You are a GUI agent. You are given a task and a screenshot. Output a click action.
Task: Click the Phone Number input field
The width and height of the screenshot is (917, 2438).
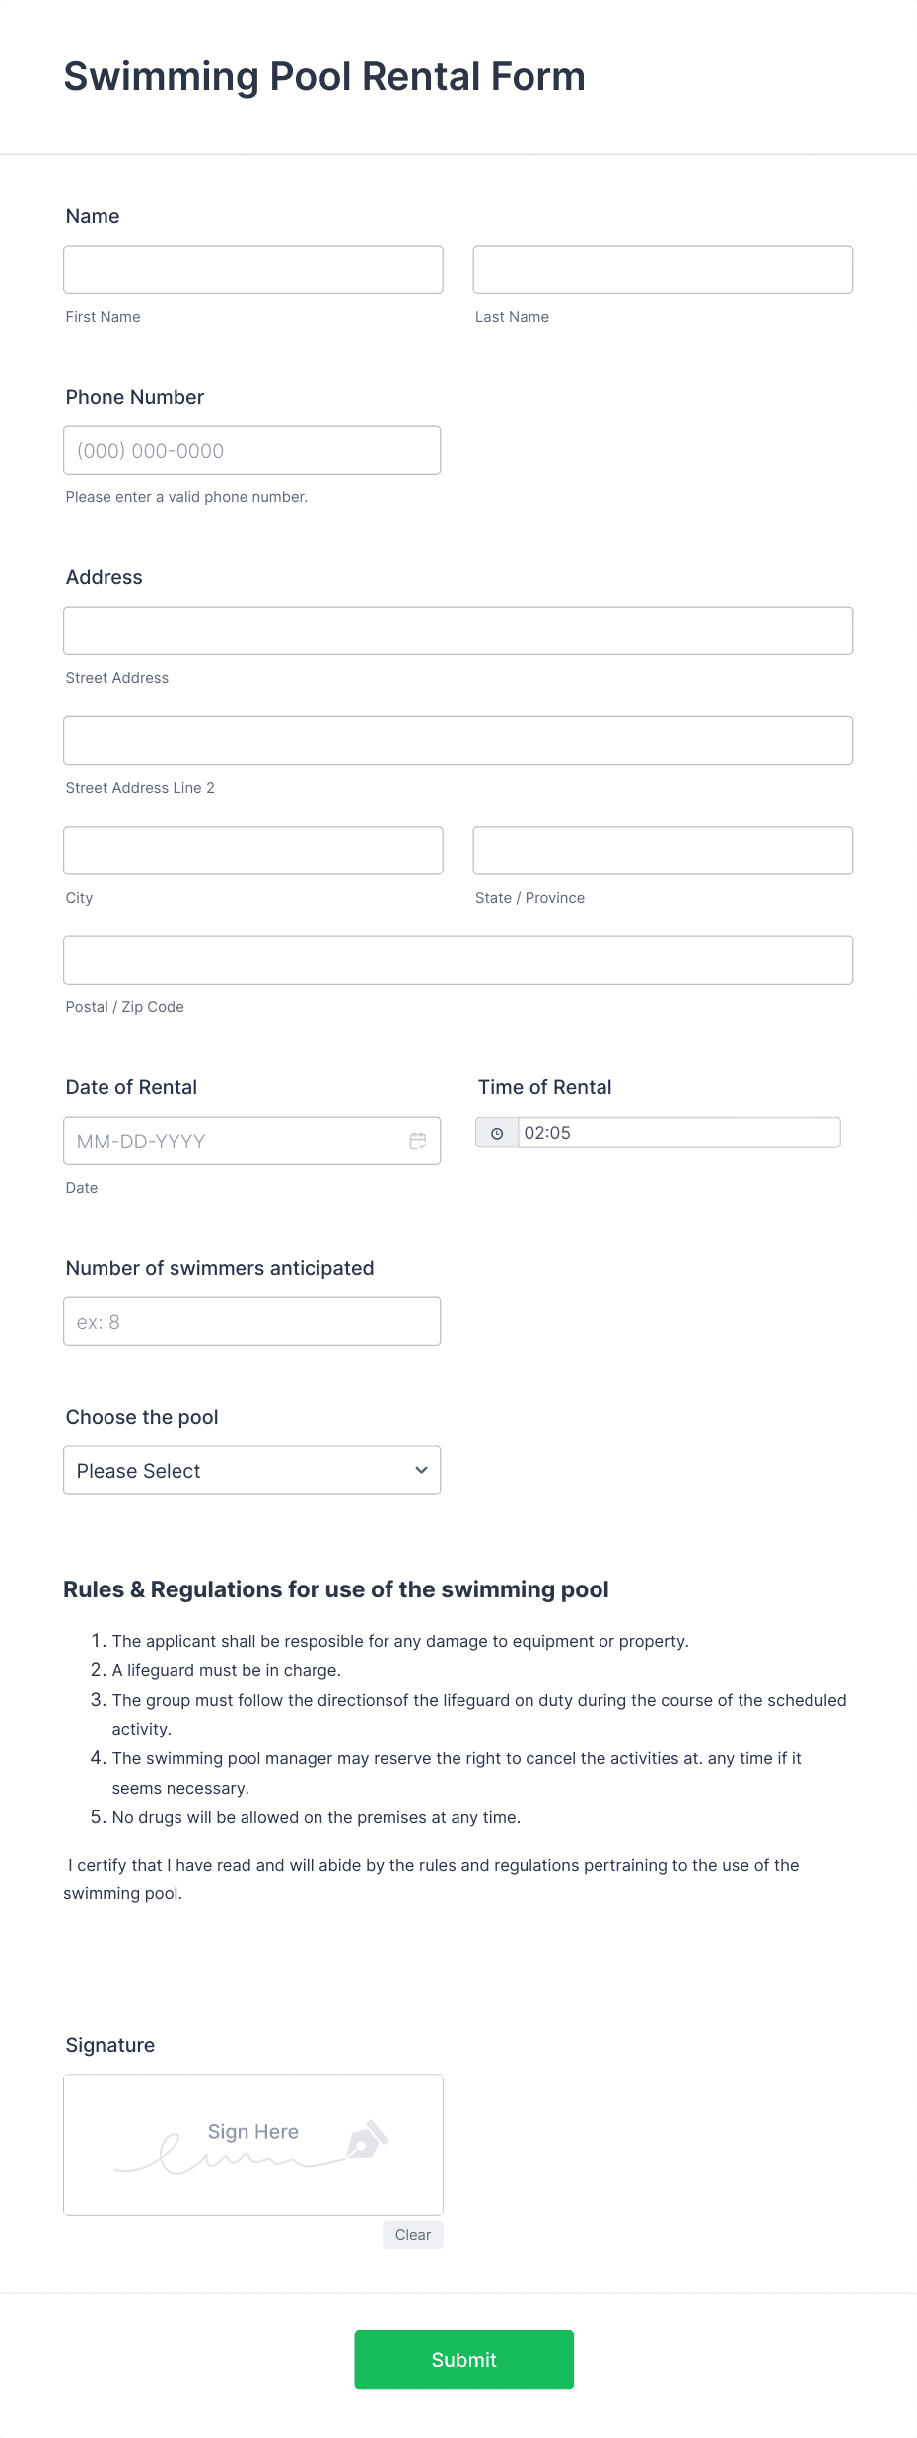[x=252, y=450]
